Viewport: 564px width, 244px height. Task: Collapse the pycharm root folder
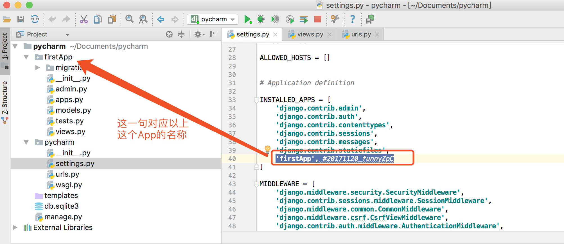coord(15,46)
